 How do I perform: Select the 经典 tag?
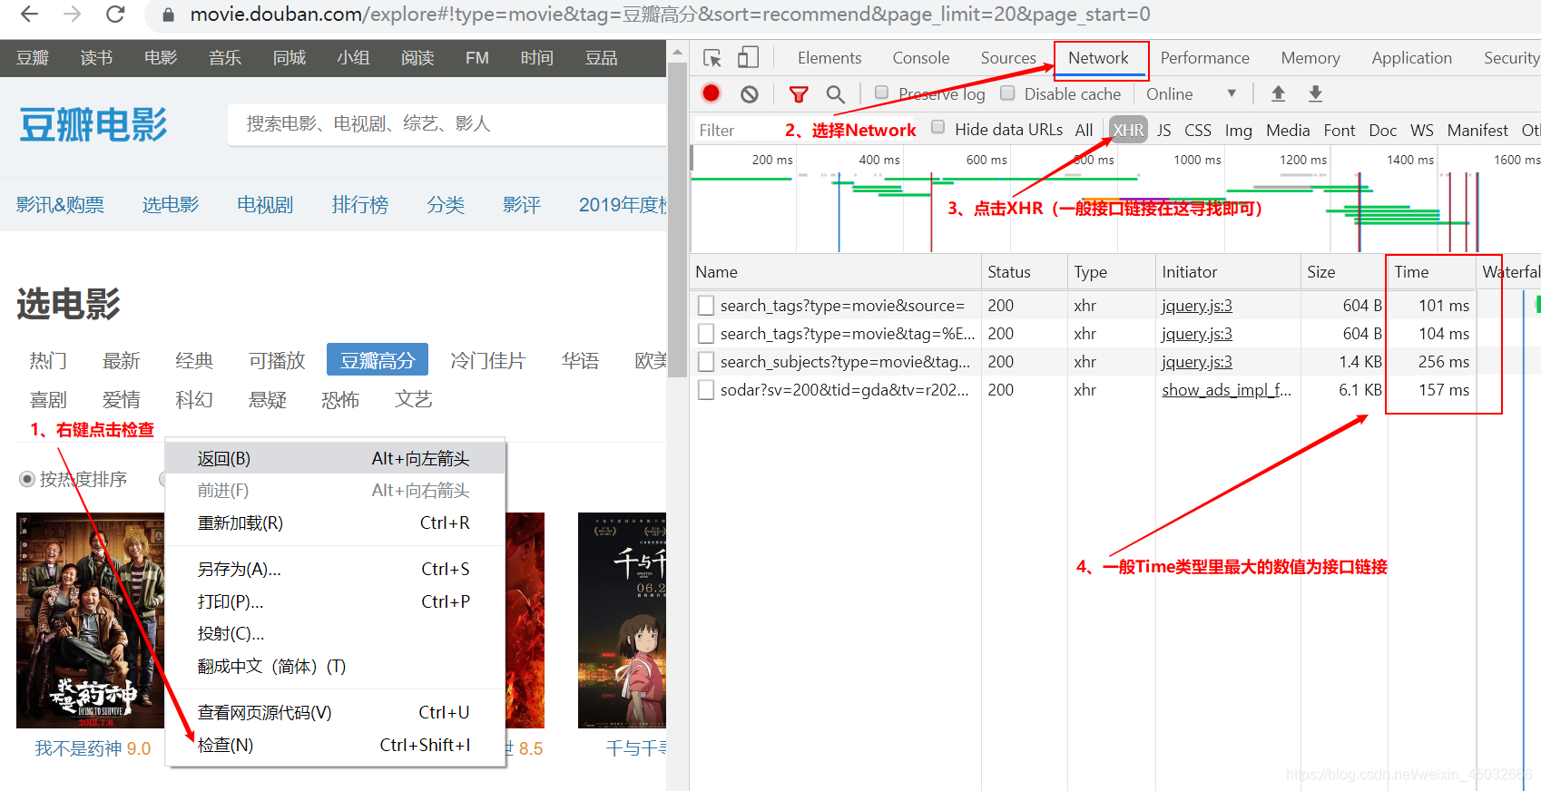click(x=194, y=361)
